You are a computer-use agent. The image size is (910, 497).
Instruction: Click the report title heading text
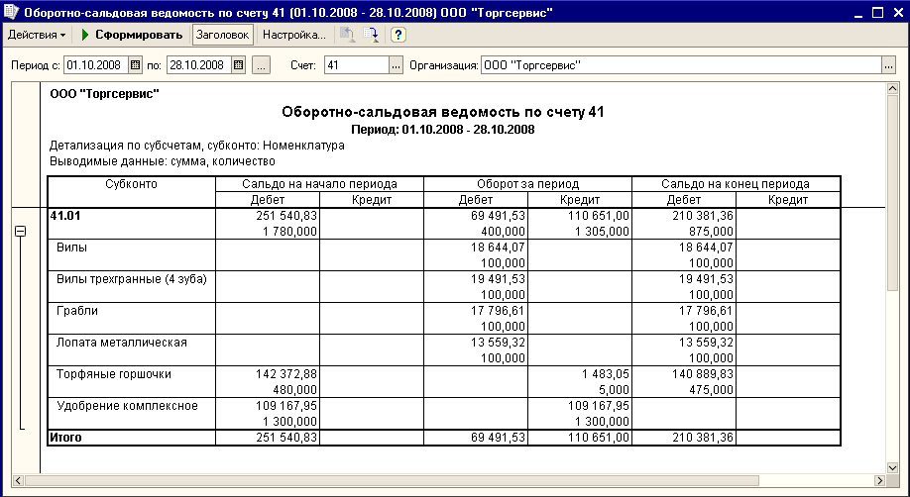click(x=443, y=112)
